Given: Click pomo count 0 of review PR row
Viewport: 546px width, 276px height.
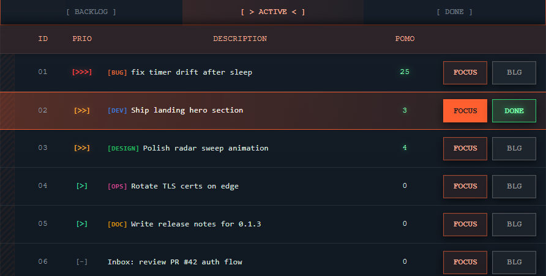Looking at the screenshot, I should [x=405, y=262].
